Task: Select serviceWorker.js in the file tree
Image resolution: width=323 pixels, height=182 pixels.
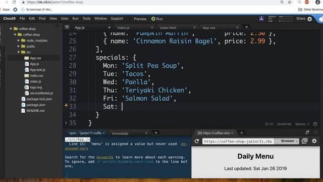Action: point(41,93)
